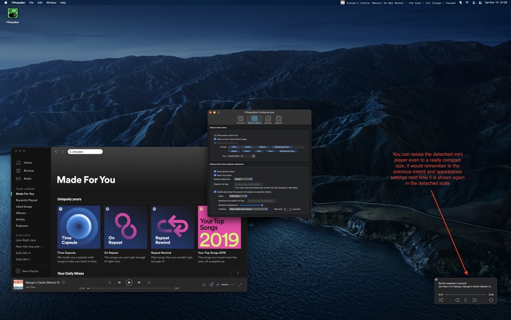Screen dimensions: 511x320
Task: Open the Your Top Songs 2019 cover
Action: (x=219, y=227)
